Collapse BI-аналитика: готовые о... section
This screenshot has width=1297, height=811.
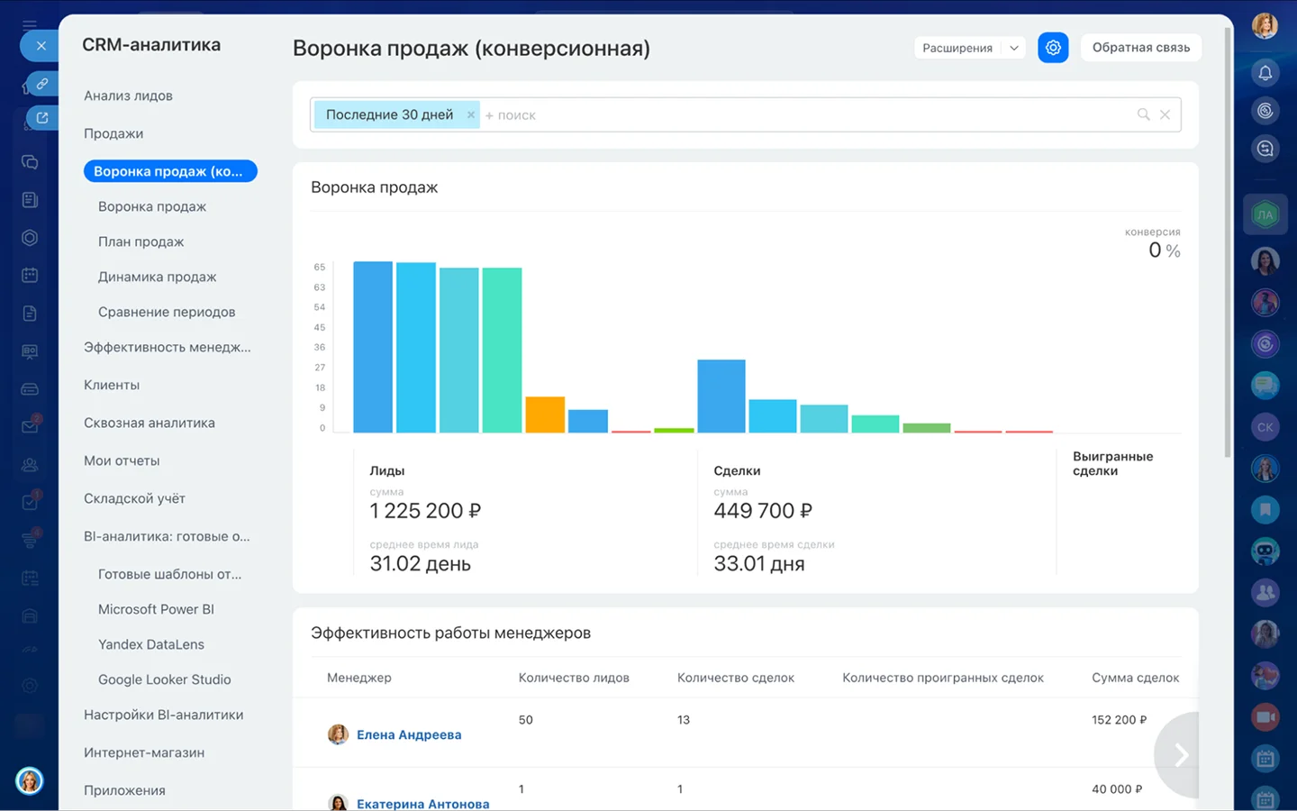click(167, 536)
